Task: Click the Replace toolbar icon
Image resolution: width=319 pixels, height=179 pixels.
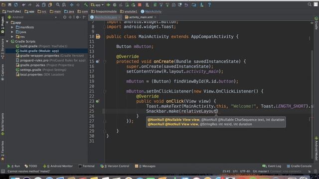Action: (64, 4)
